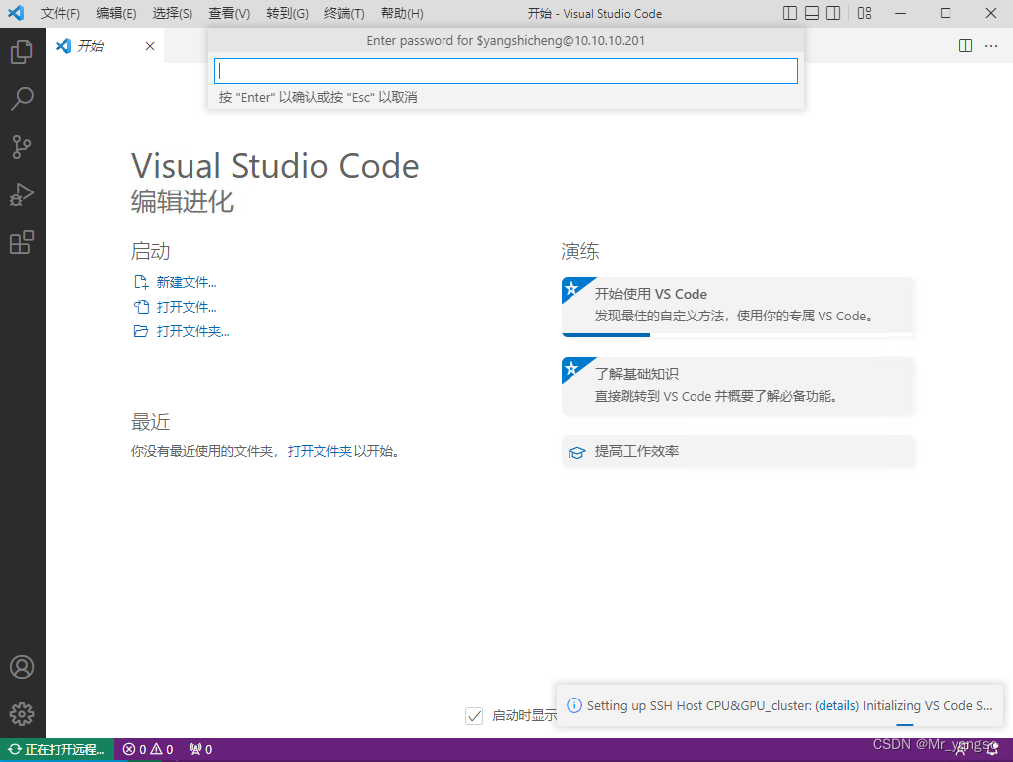
Task: Select the 开始 editor tab
Action: [104, 46]
